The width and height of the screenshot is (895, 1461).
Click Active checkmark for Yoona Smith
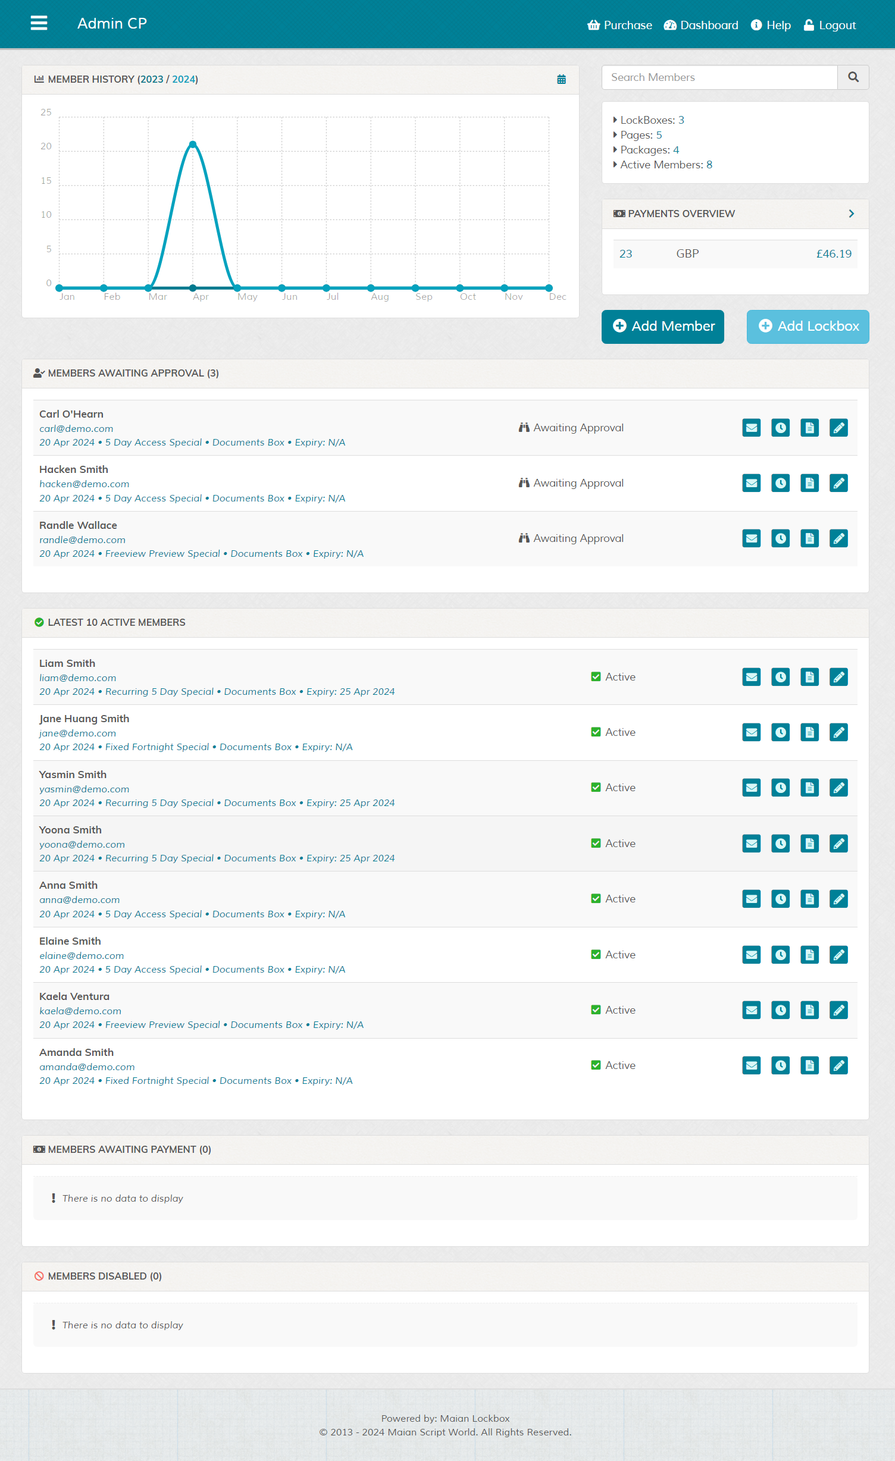click(596, 844)
